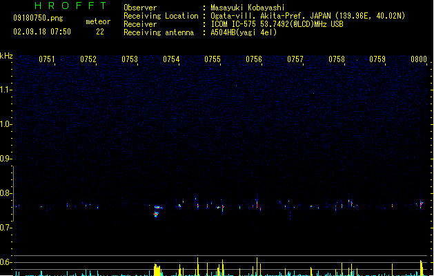434x276 pixels.
Task: Select receiver text ICOM IC-575 53.7492 MHz USB
Action: pos(277,24)
